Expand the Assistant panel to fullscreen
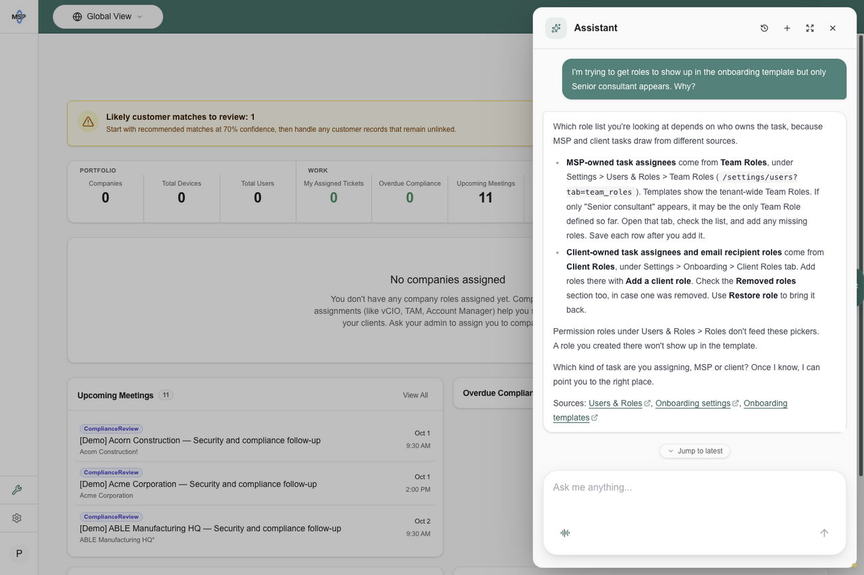The image size is (864, 575). (x=810, y=28)
